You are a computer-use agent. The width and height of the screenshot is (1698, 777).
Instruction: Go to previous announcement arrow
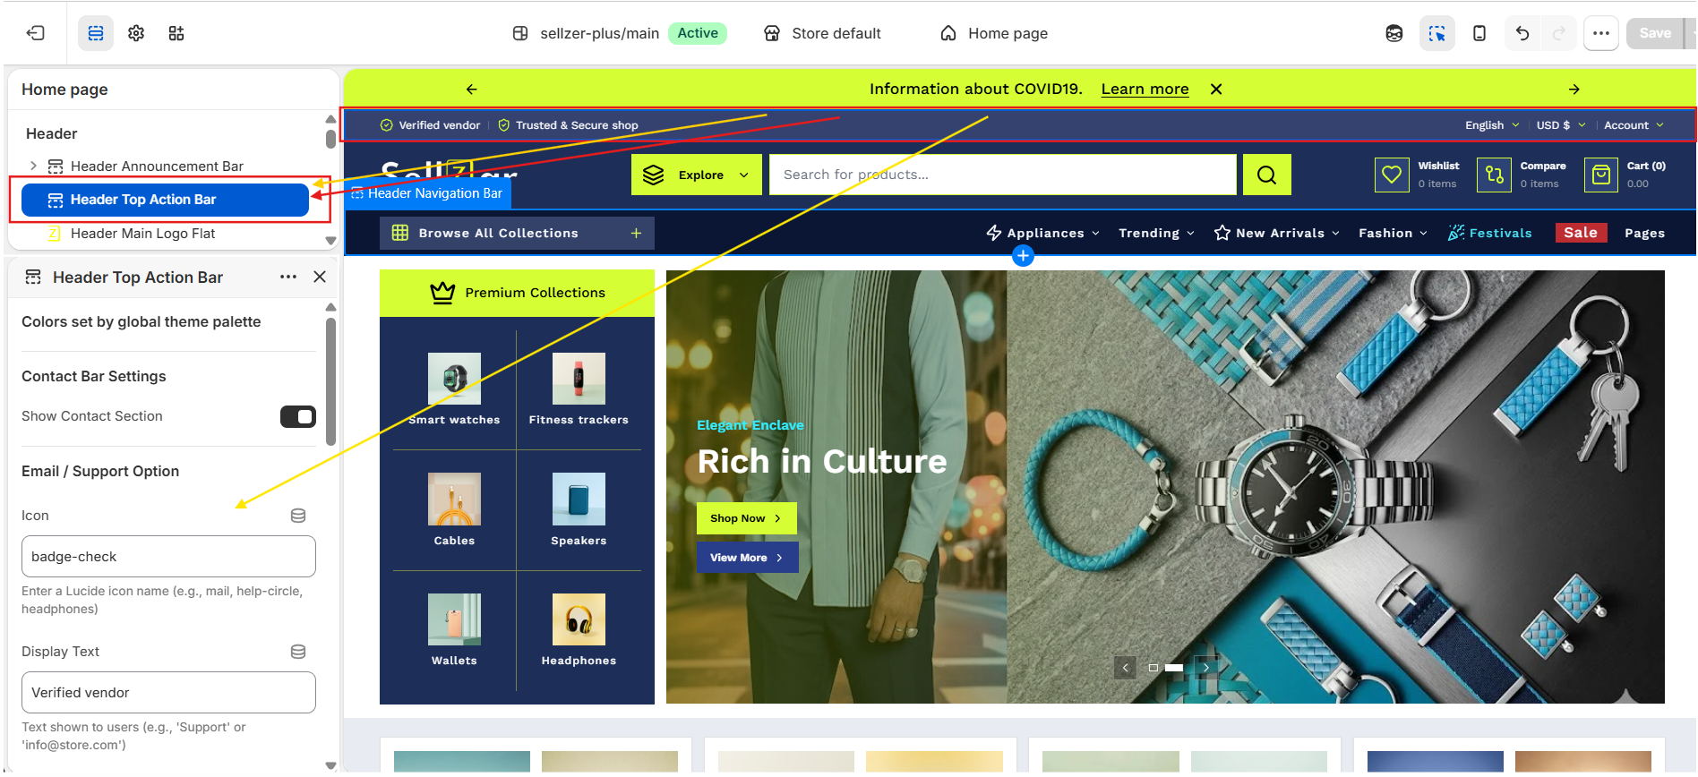472,89
